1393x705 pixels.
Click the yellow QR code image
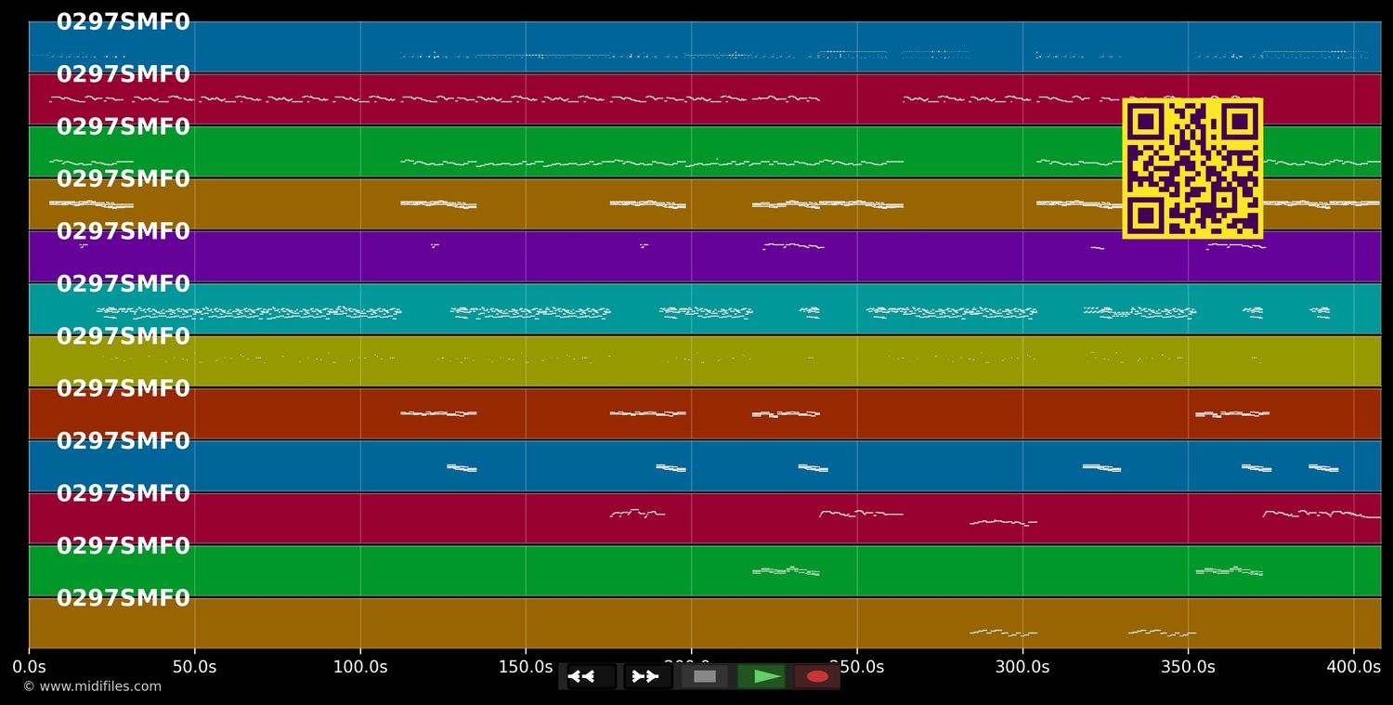[x=1192, y=168]
